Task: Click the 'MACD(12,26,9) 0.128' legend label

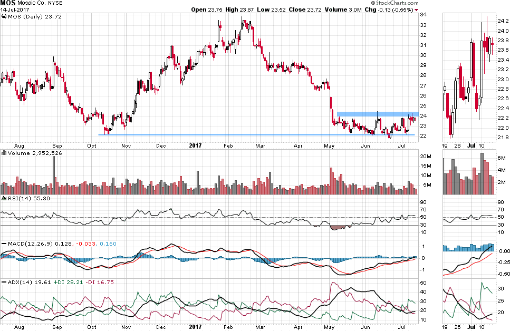Action: [40, 244]
